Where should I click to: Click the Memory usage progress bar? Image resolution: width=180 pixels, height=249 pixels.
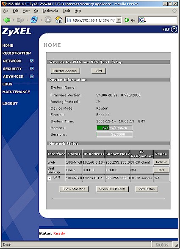[115, 128]
